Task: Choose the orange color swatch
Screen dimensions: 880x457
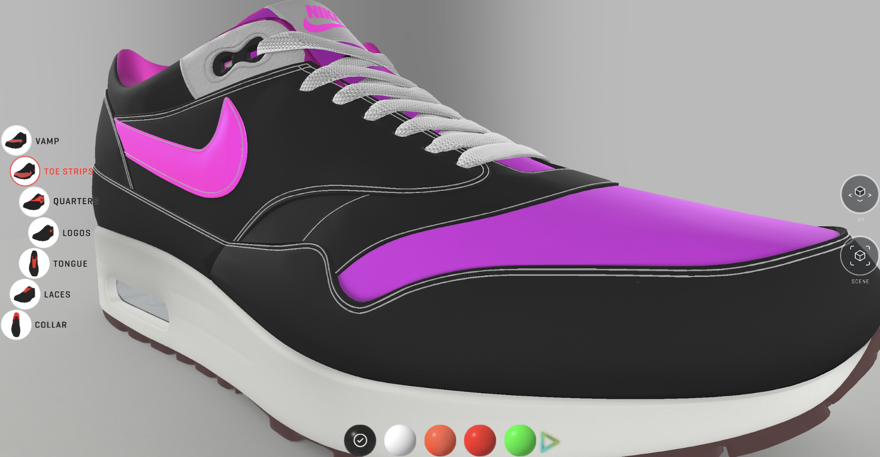Action: tap(440, 440)
